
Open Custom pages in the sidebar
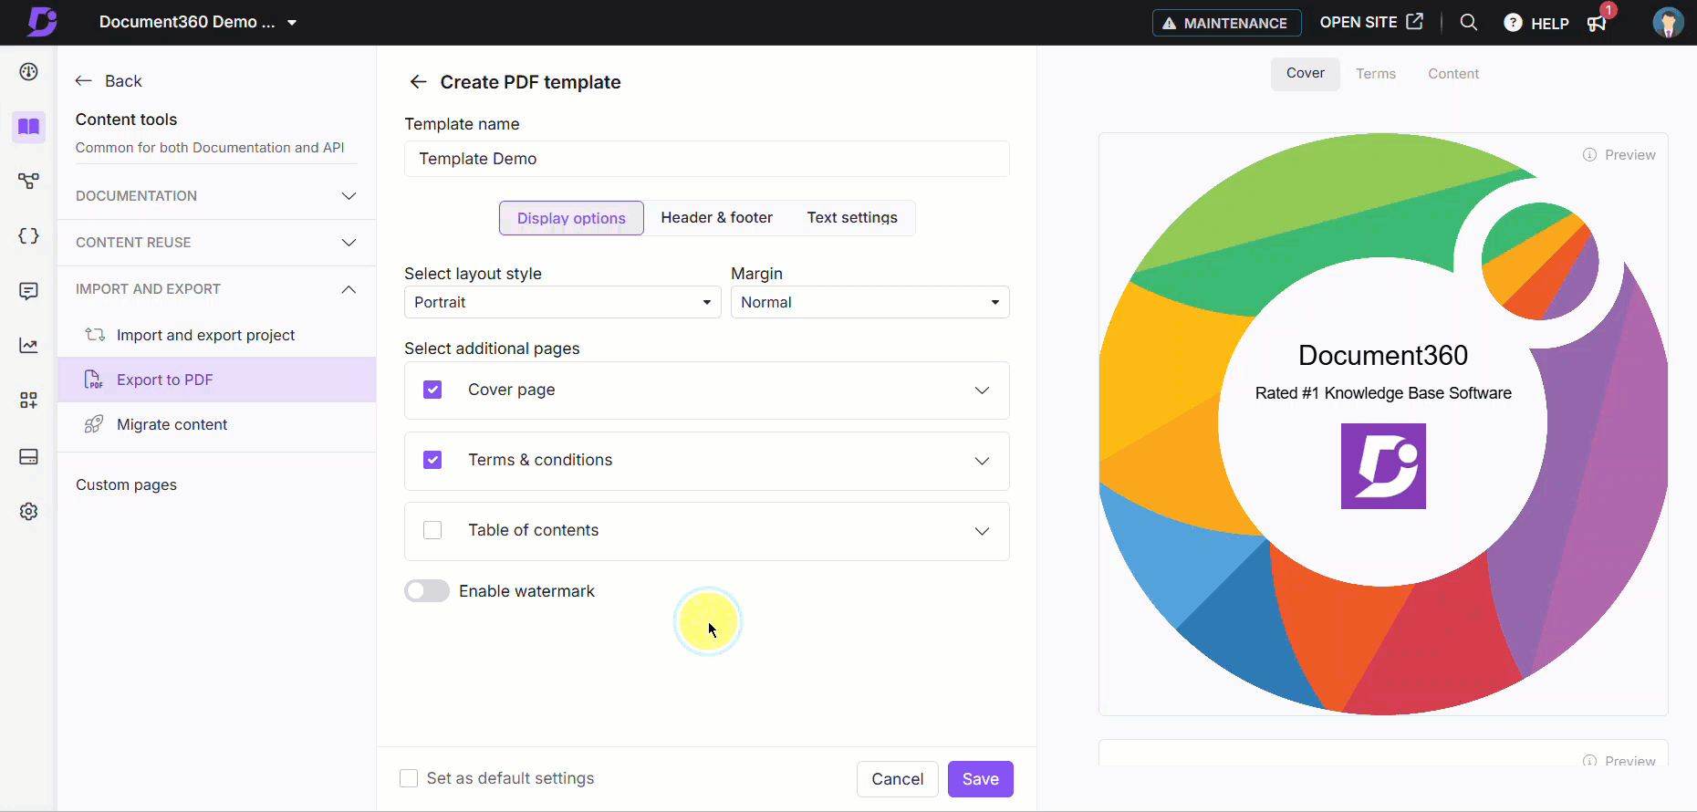pos(126,484)
